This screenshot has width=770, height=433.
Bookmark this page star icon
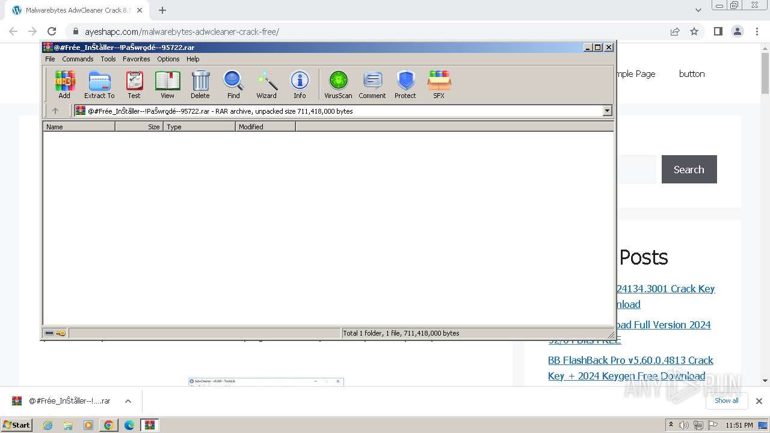click(694, 31)
